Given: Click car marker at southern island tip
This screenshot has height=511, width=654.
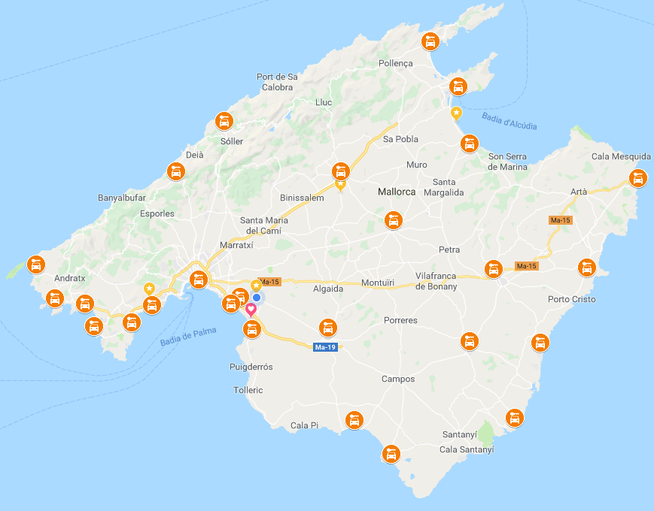Looking at the screenshot, I should (391, 454).
